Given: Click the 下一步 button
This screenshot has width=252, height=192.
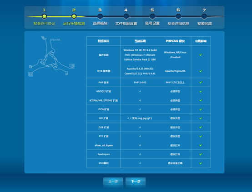Looking at the screenshot, I should point(136,181).
